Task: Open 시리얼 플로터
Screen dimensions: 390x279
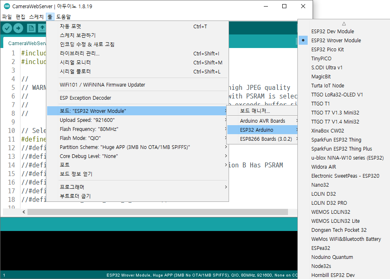Action: click(x=138, y=71)
